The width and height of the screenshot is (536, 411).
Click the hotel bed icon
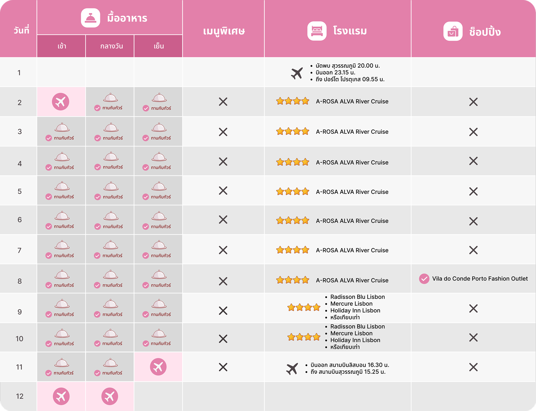(x=317, y=31)
